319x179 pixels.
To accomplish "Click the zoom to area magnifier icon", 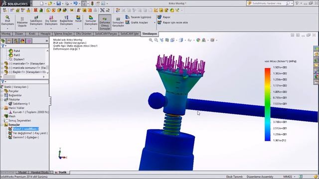I will [156, 40].
